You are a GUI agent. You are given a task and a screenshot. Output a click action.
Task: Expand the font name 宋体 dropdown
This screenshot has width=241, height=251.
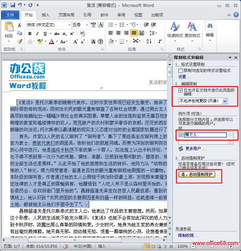coord(69,25)
